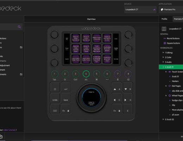The width and height of the screenshot is (183, 141).
Task: Expand the 3 Audio workspace
Action: pos(163,62)
